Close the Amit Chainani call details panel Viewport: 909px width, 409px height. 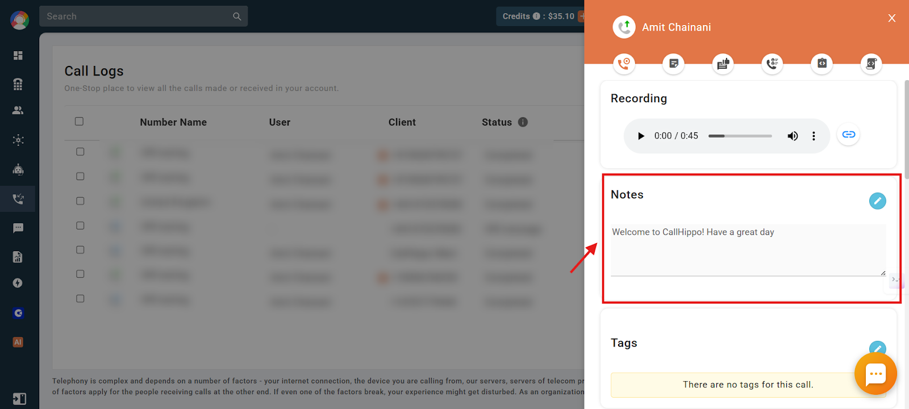click(892, 18)
